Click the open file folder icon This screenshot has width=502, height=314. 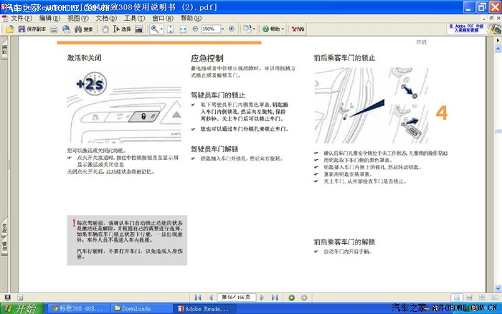pos(10,29)
